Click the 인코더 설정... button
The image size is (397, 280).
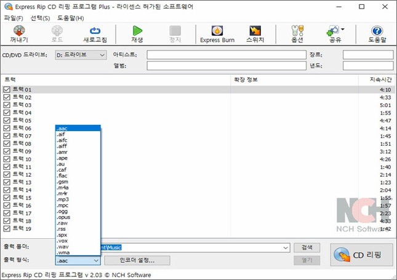pos(137,260)
